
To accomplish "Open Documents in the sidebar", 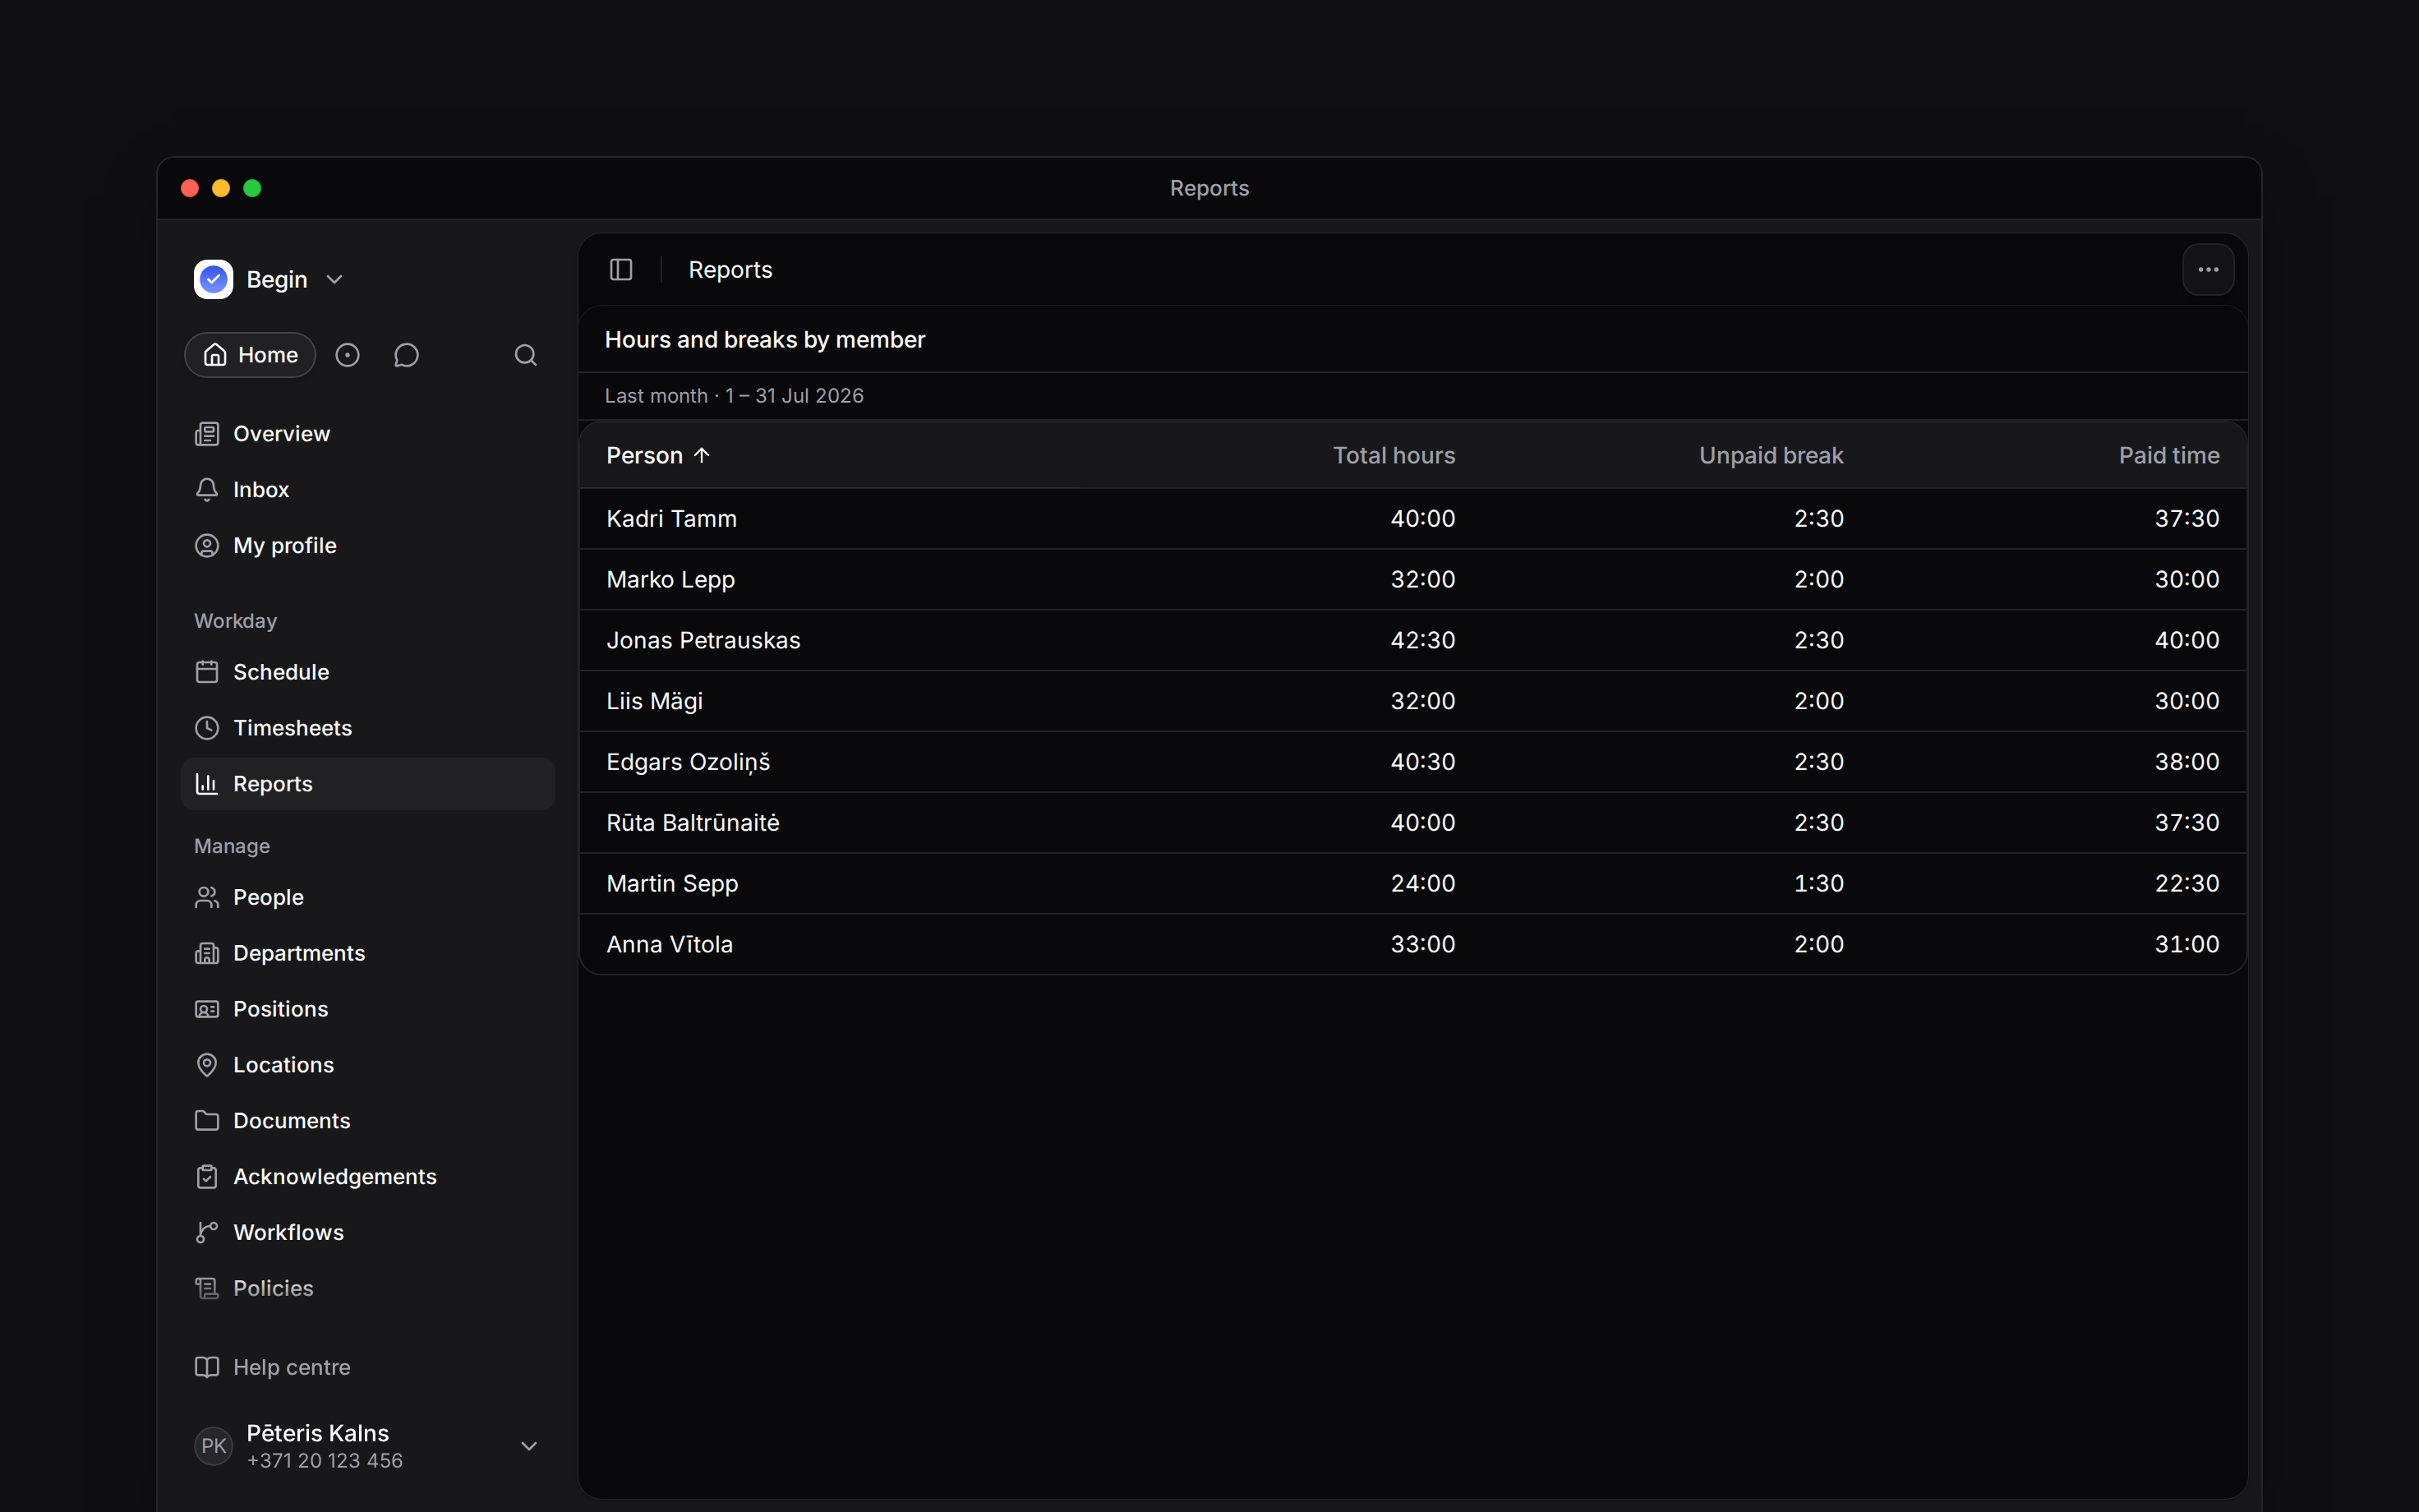I will pyautogui.click(x=368, y=1121).
